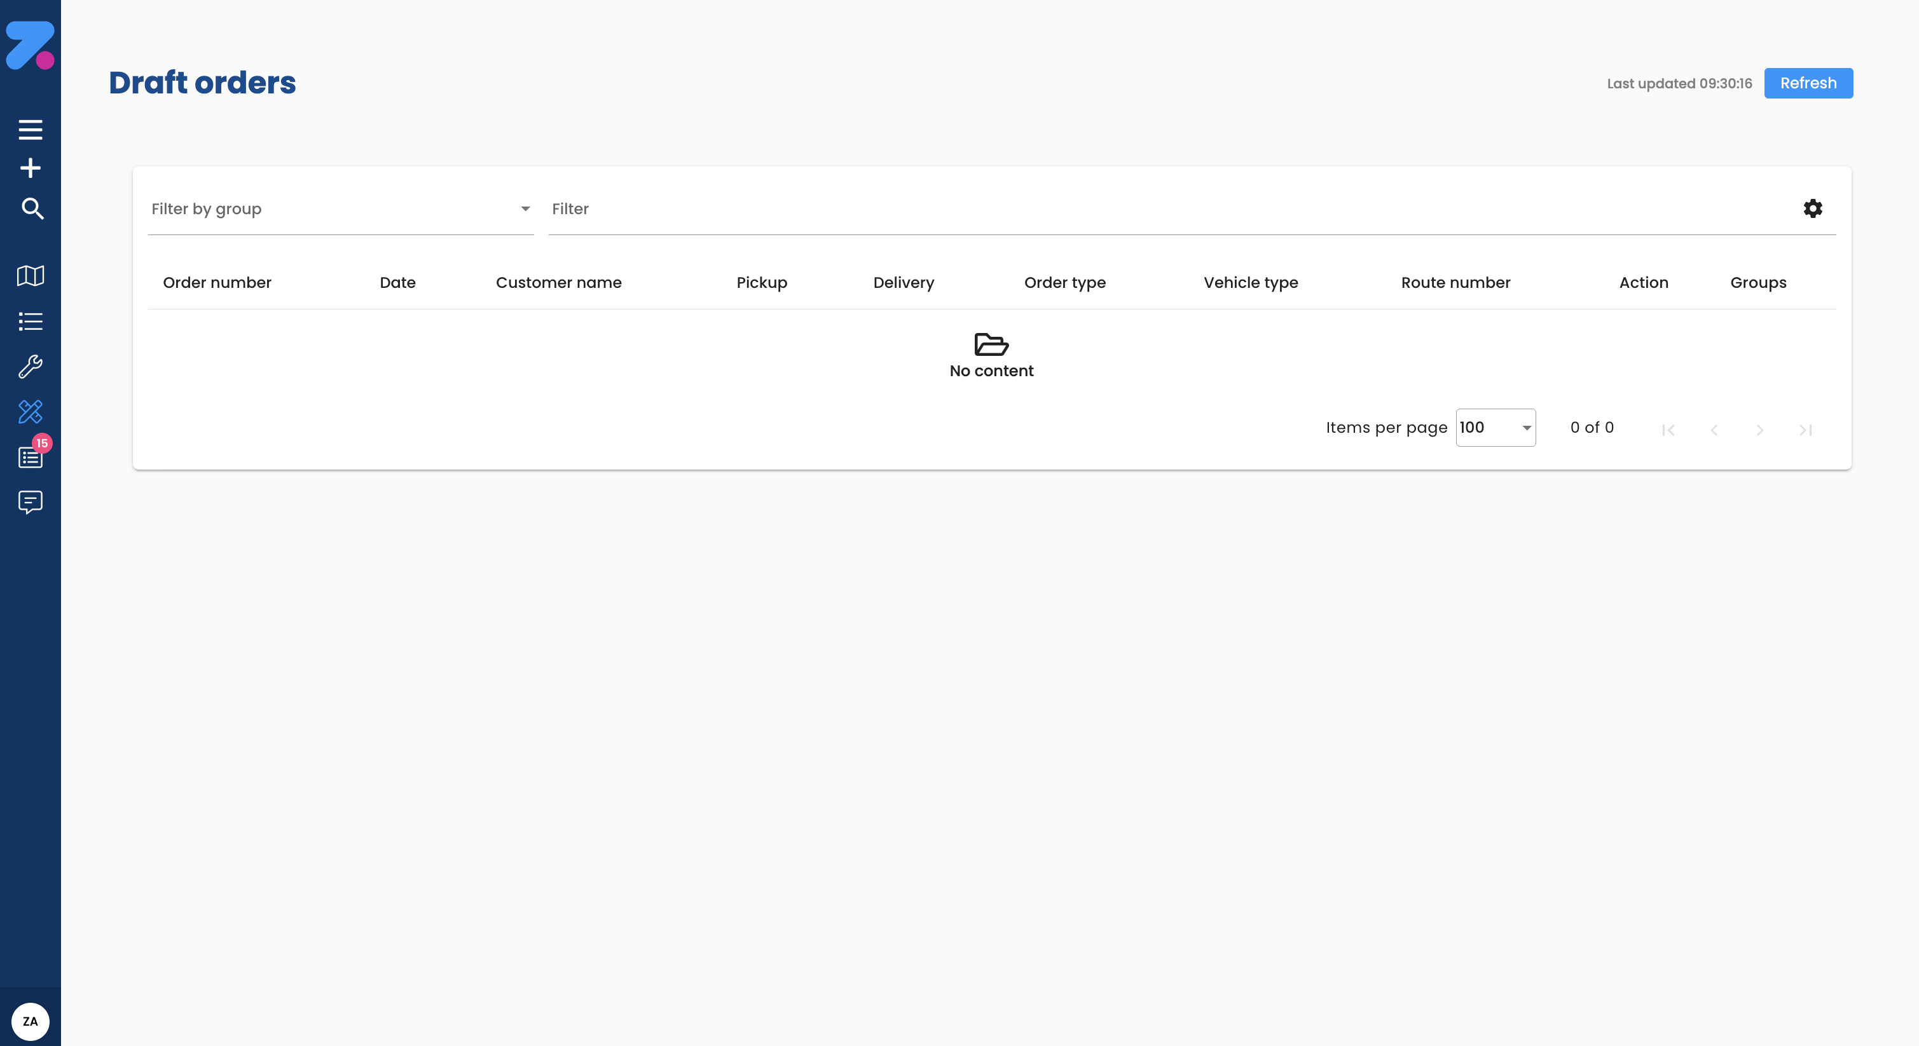Change the items per page value
The width and height of the screenshot is (1919, 1046).
click(1495, 427)
